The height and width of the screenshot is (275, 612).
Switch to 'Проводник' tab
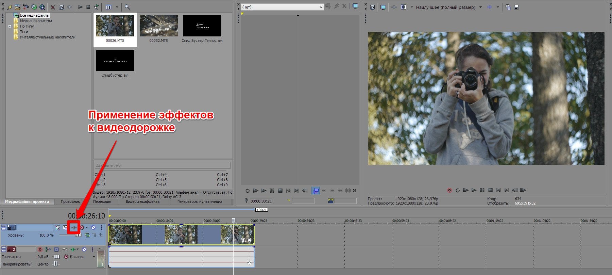pos(70,201)
